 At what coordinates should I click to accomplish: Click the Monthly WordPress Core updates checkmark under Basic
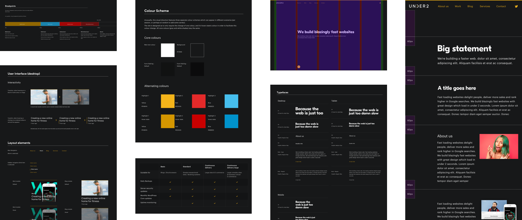click(x=170, y=196)
